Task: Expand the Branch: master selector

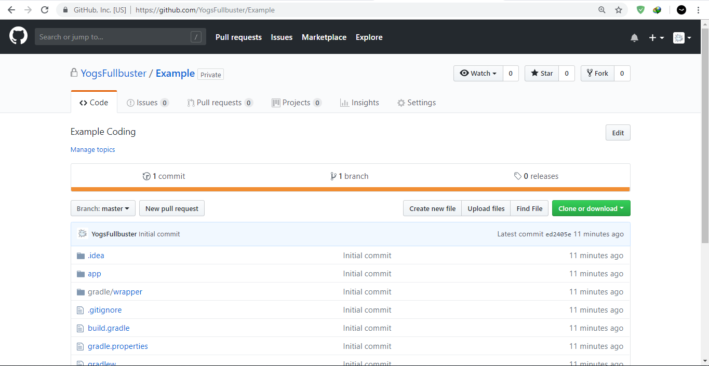Action: [103, 208]
